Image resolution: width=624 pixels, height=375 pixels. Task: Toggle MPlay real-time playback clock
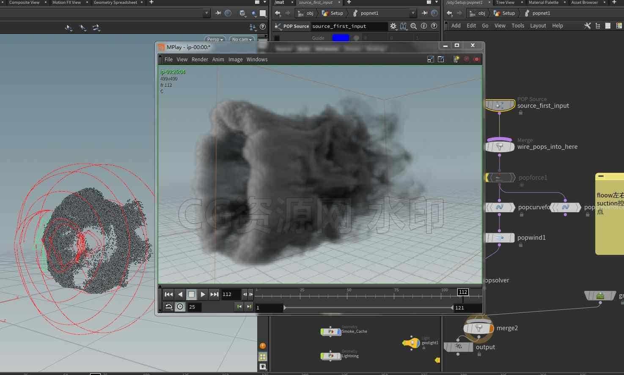click(180, 307)
